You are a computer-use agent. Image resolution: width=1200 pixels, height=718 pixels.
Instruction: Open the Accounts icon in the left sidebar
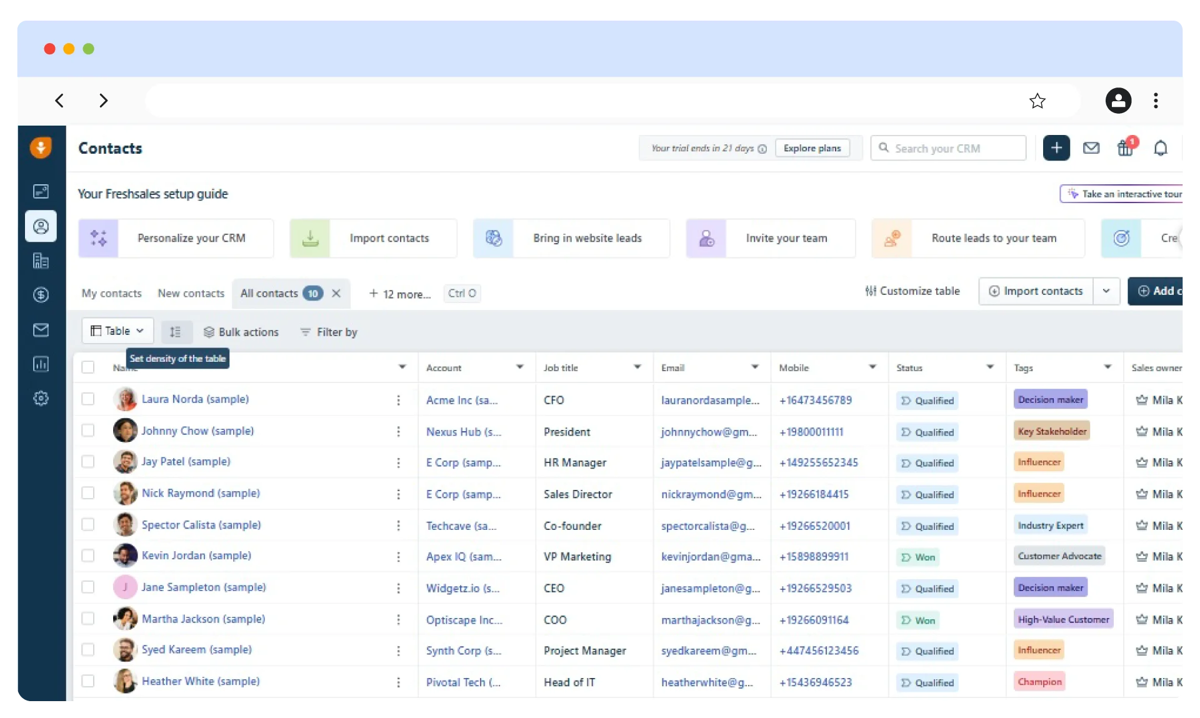41,261
